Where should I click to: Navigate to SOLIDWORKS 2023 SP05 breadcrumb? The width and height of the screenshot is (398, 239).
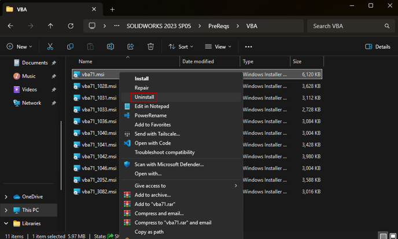159,26
